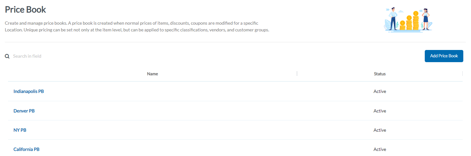
Task: Select the Active status of NY PB
Action: point(380,130)
